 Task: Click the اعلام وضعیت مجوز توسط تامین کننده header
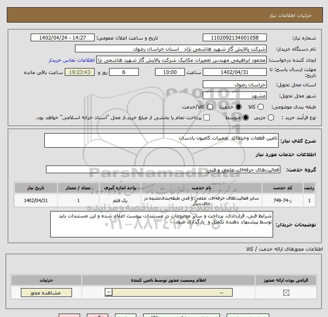click(168, 280)
